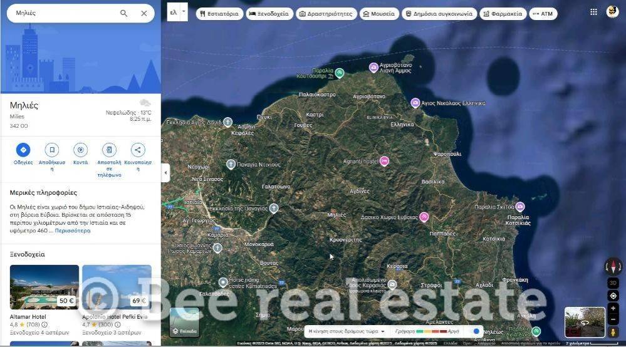Click the search magnifier icon
This screenshot has height=347, width=626.
pyautogui.click(x=124, y=13)
